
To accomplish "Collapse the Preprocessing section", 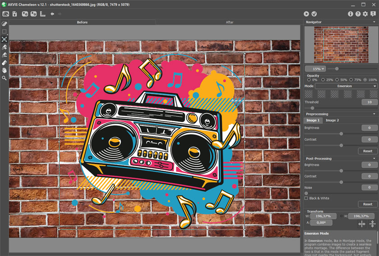I will pyautogui.click(x=374, y=114).
